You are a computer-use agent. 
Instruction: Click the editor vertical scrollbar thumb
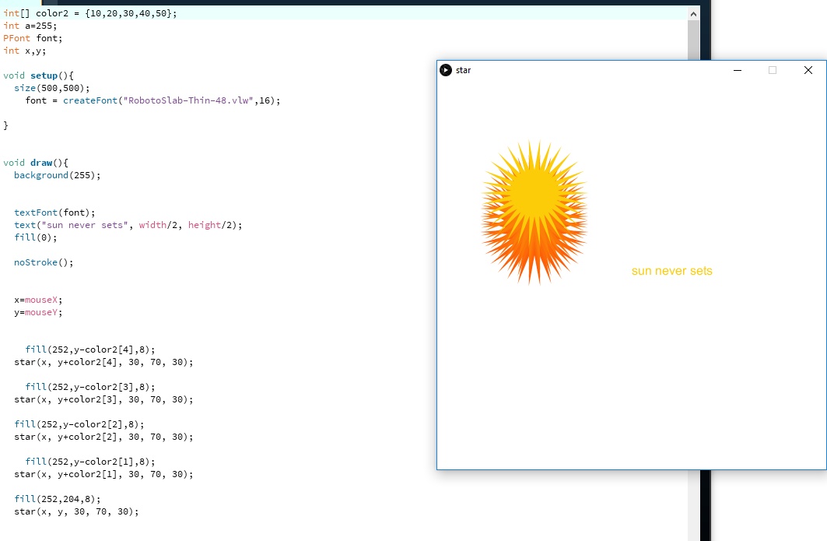[x=693, y=40]
